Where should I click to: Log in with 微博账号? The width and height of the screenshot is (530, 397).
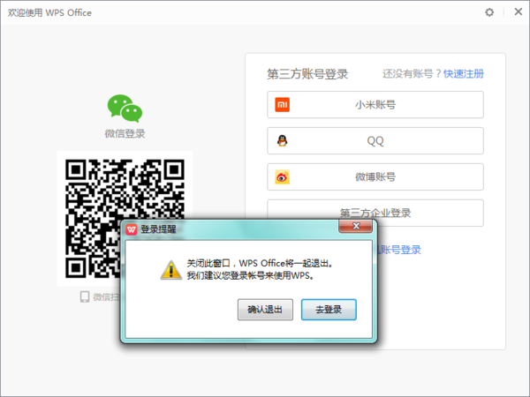click(x=375, y=177)
